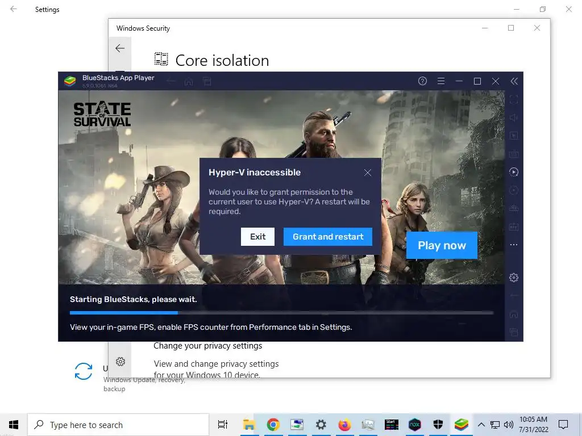Click the circular play sync icon in BlueStacks sidebar
The width and height of the screenshot is (582, 436).
tap(514, 171)
